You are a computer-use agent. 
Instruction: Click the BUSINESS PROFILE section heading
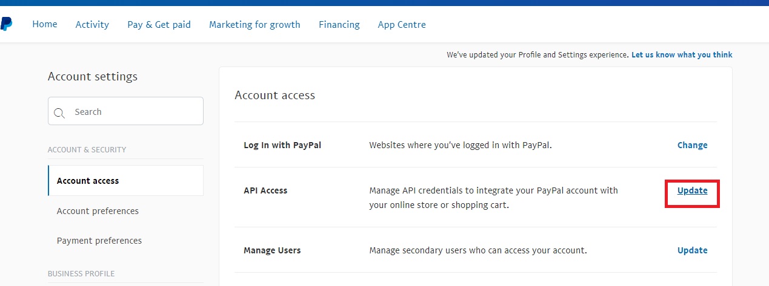click(x=81, y=274)
